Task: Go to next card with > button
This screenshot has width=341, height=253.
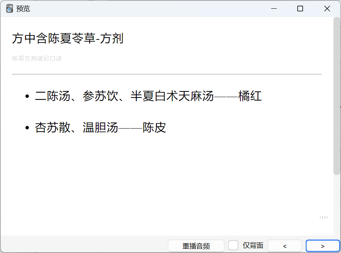Action: (x=323, y=246)
